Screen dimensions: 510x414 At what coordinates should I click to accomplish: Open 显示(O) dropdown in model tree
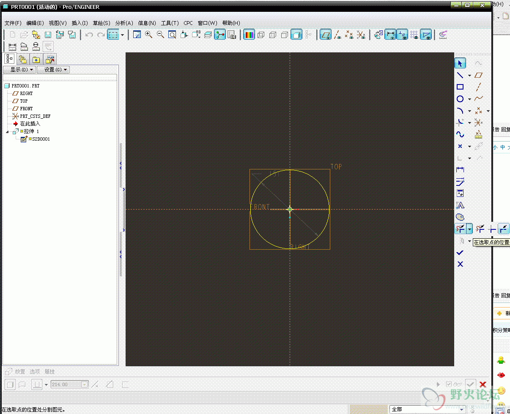(19, 70)
